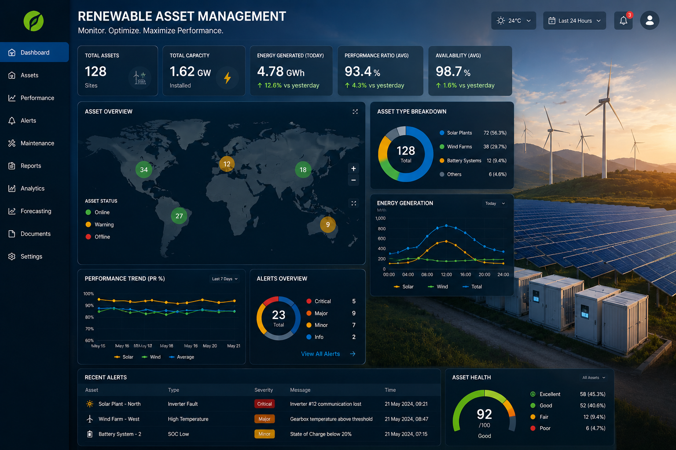
Task: Select the 34 cluster marker on North America
Action: coord(144,170)
